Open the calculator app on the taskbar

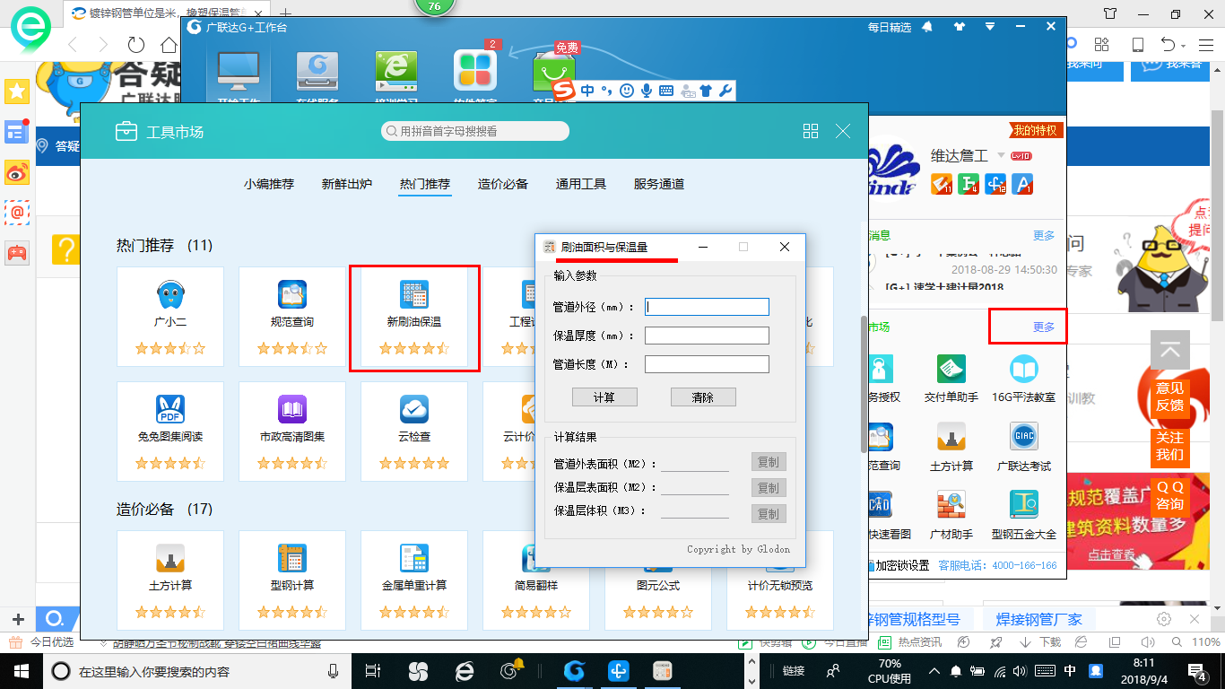click(x=663, y=670)
